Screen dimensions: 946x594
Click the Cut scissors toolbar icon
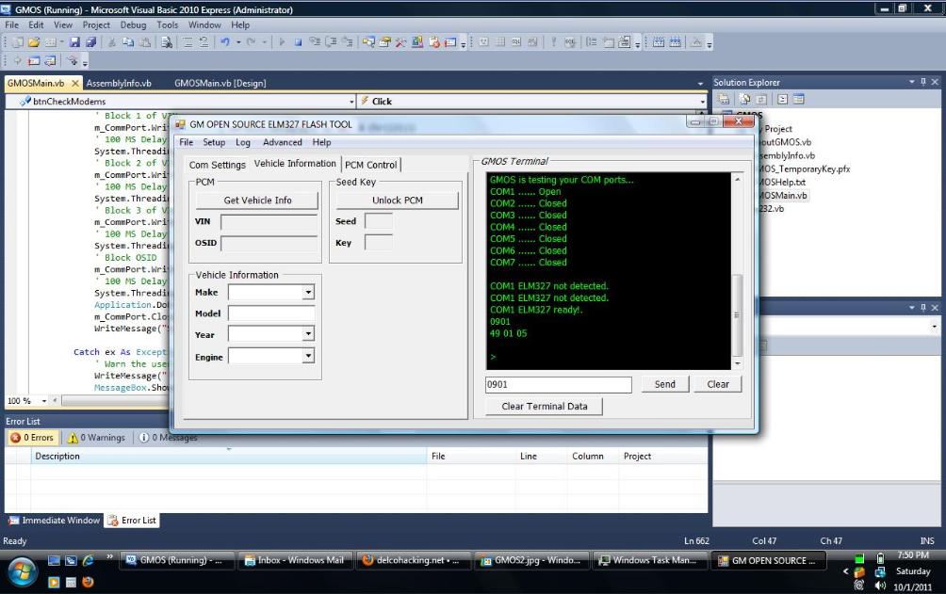pyautogui.click(x=111, y=42)
